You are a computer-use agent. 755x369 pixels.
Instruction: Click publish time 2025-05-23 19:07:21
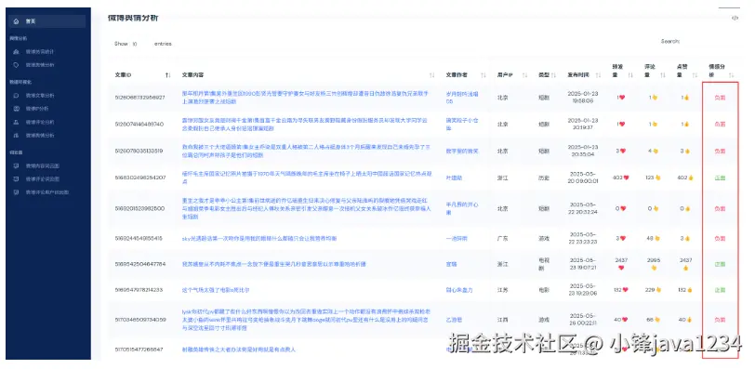[582, 264]
